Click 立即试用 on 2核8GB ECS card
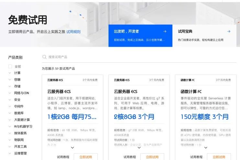 tap(152, 157)
